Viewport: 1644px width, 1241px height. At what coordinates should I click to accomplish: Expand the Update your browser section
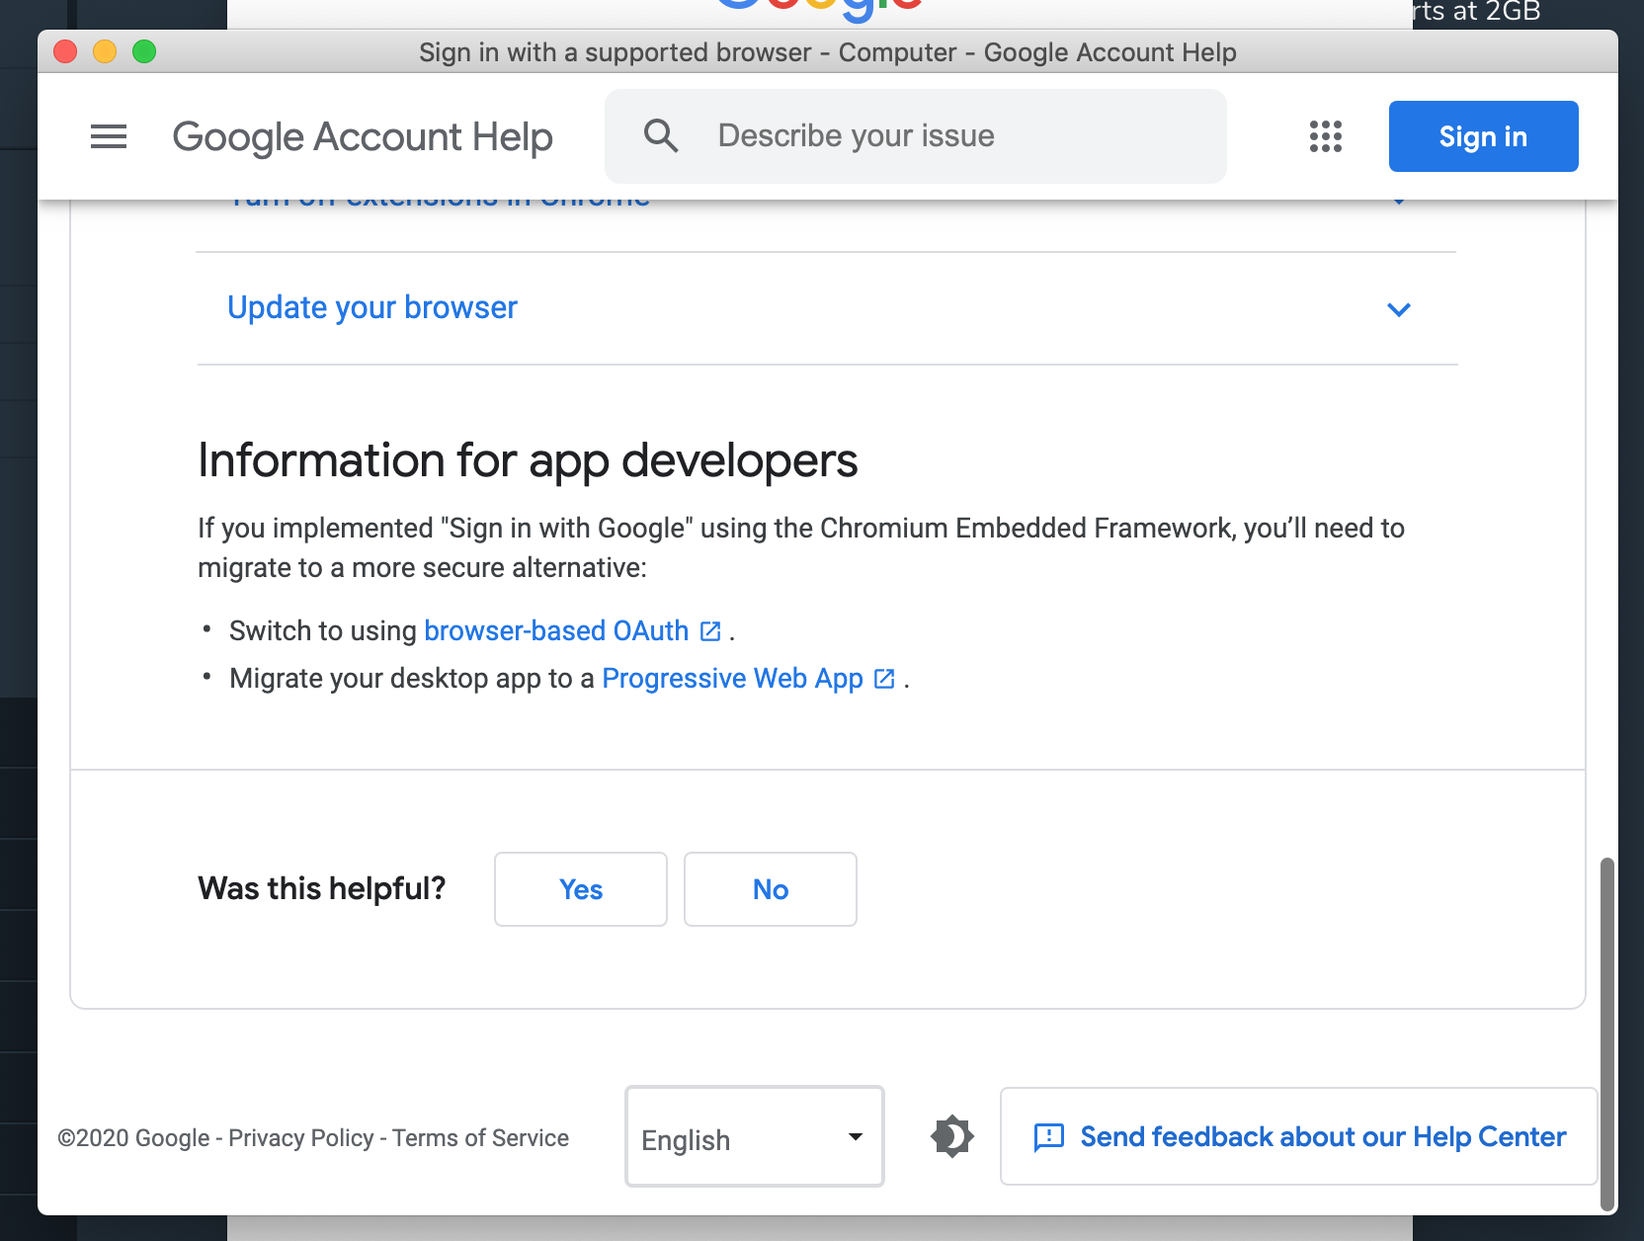(x=372, y=308)
